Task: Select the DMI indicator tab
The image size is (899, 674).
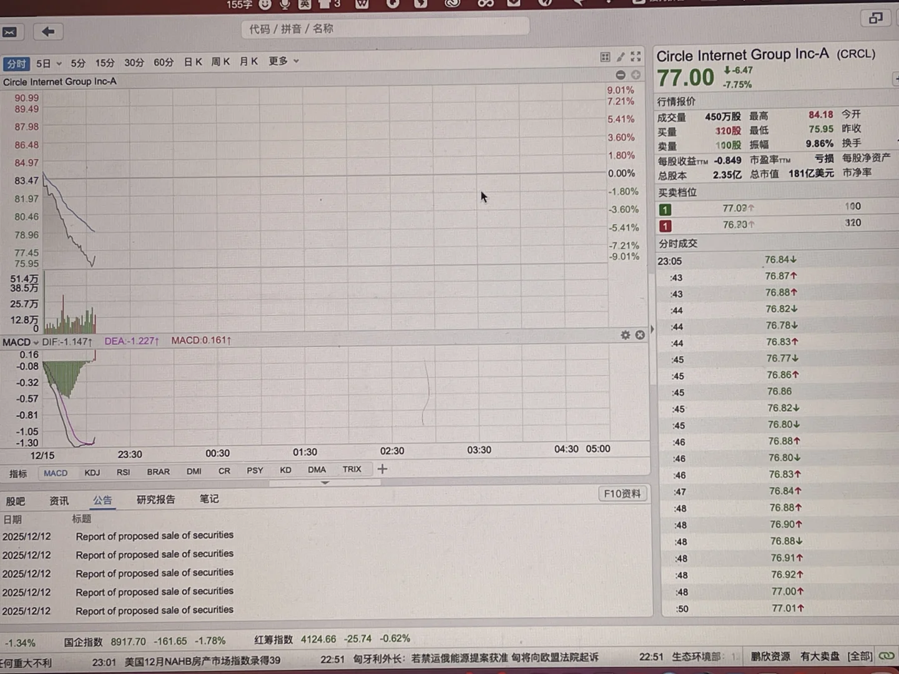Action: (194, 471)
